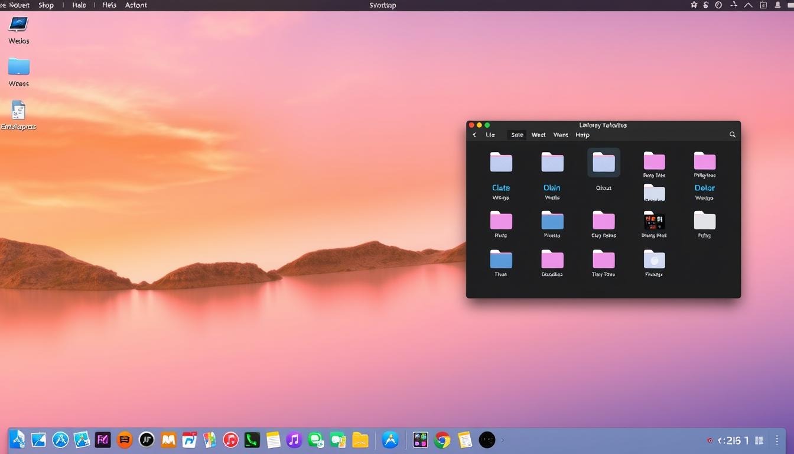Image resolution: width=794 pixels, height=454 pixels.
Task: Open the "Halo" menu in top menu bar
Action: click(79, 5)
